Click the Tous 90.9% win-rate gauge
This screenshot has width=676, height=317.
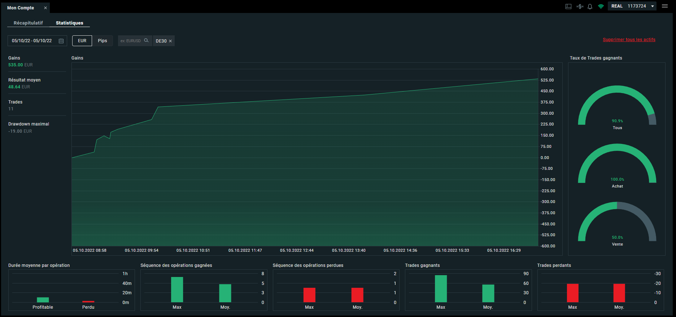click(x=617, y=107)
